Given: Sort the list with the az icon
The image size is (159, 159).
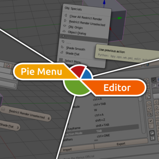Looking at the screenshot, I should click(150, 114).
